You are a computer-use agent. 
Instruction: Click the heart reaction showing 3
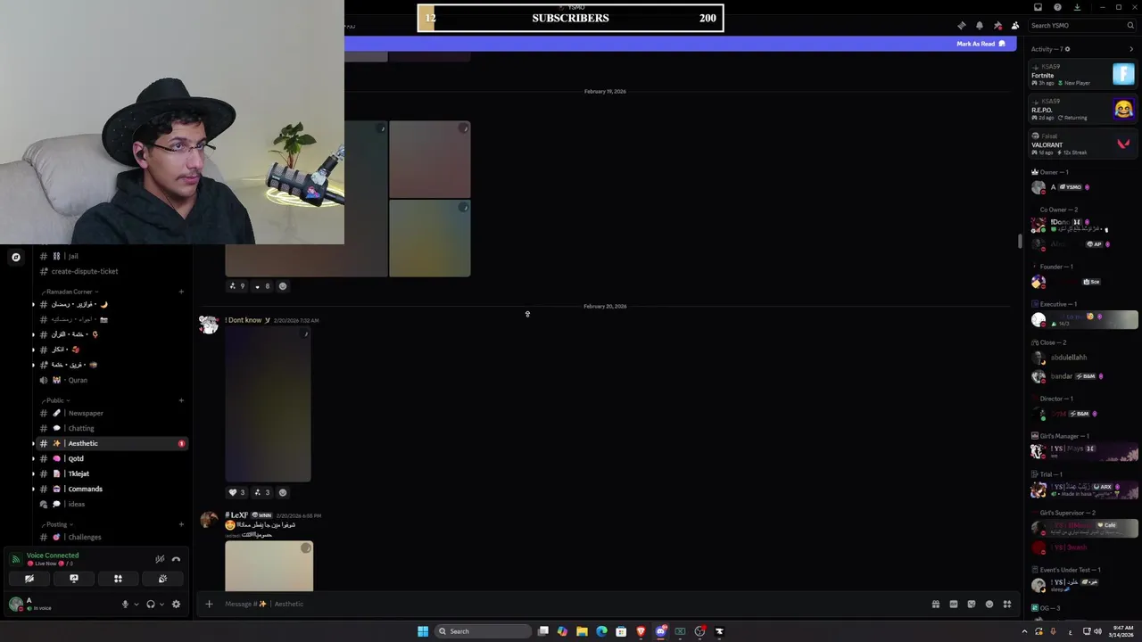point(237,492)
